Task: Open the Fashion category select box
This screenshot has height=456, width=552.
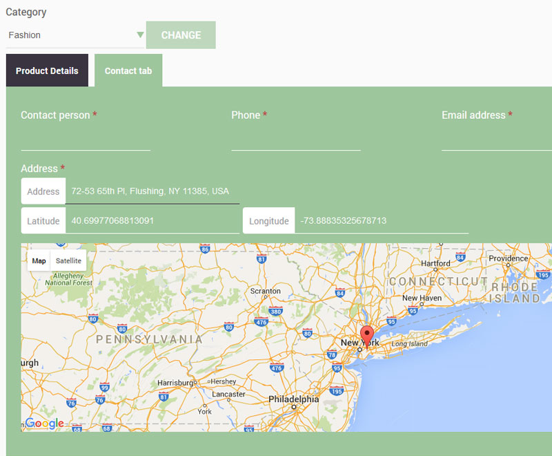Action: (72, 35)
